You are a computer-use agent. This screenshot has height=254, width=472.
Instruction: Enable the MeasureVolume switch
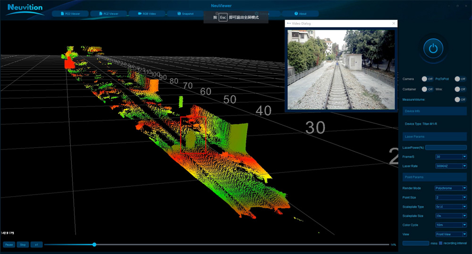(x=460, y=99)
